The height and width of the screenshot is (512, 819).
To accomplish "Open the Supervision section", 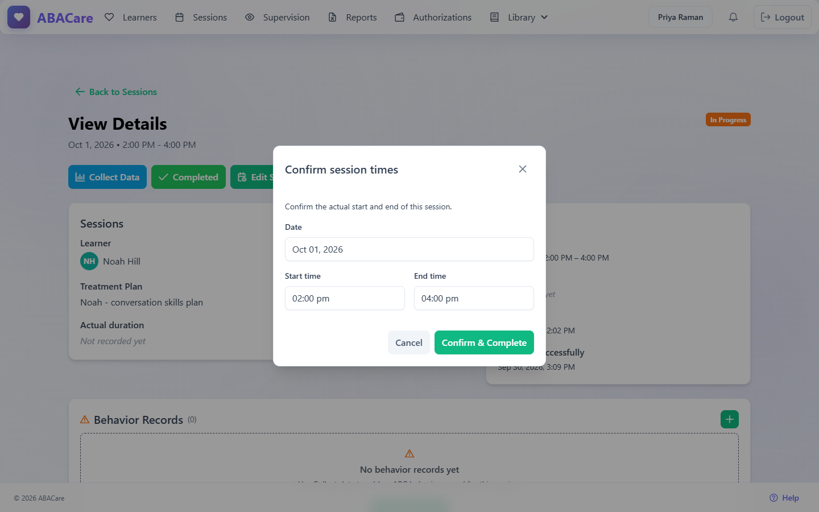I will pyautogui.click(x=278, y=17).
